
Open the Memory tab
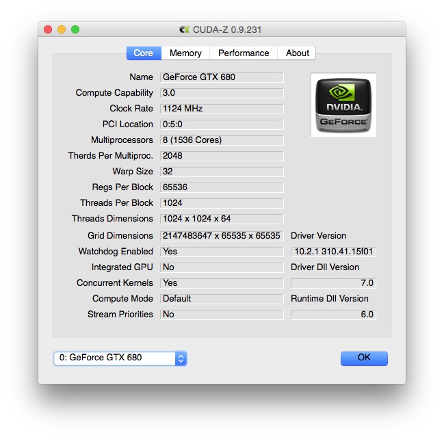(x=185, y=53)
